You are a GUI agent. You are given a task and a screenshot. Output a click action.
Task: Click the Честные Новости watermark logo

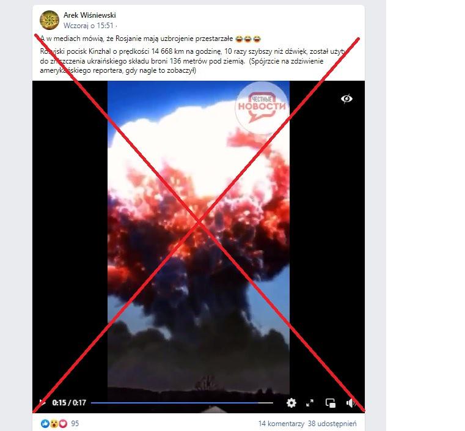point(262,108)
